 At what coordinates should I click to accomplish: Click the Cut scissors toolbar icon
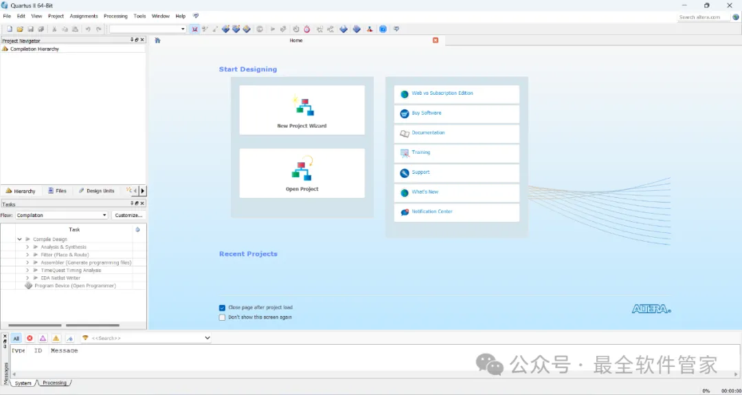(x=54, y=29)
